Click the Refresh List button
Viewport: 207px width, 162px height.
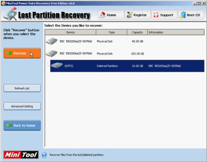22,88
